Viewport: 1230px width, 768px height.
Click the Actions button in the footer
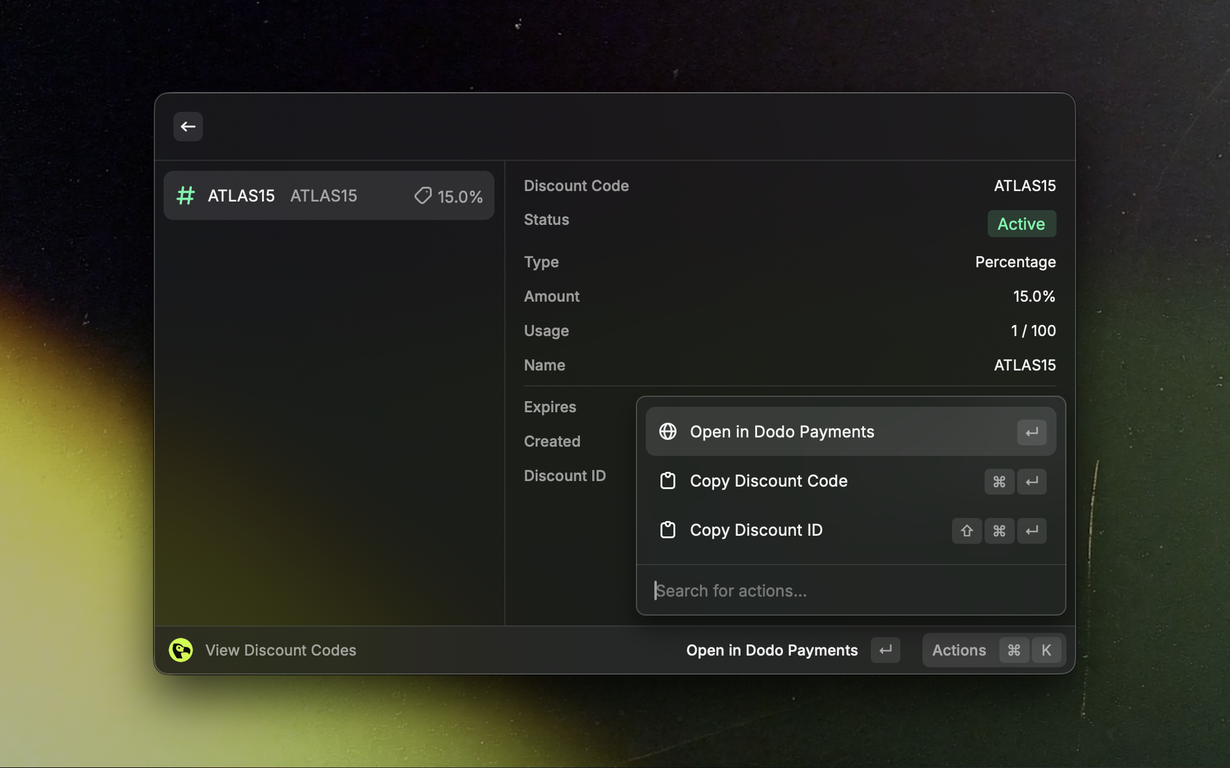click(x=959, y=650)
